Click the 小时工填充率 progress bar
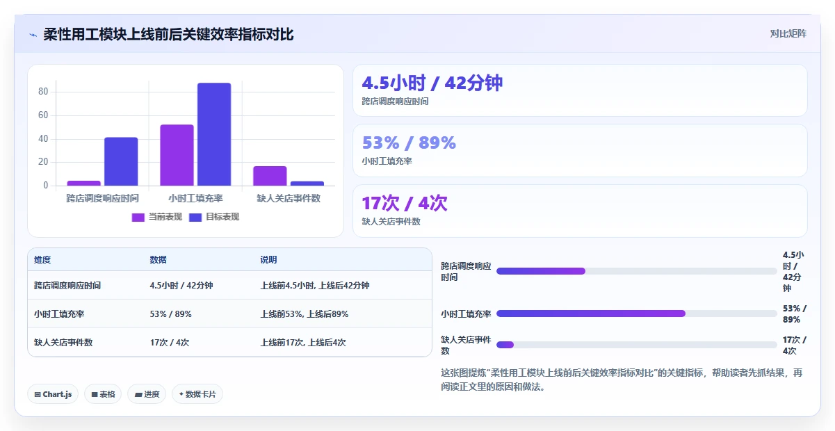 (636, 314)
